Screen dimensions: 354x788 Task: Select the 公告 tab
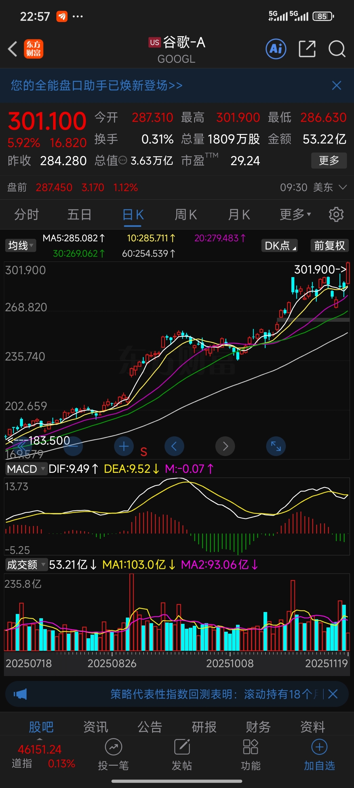click(x=150, y=727)
